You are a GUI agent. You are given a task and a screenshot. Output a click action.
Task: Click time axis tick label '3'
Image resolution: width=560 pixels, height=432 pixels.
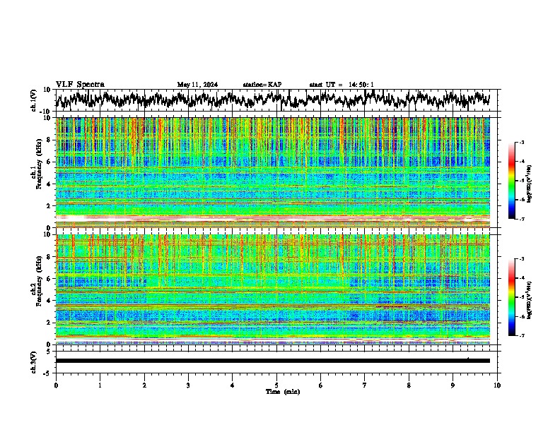188,385
